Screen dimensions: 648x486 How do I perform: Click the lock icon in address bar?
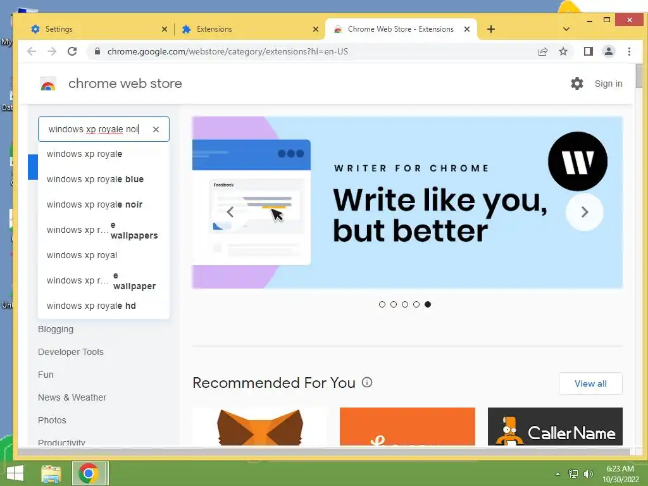97,51
